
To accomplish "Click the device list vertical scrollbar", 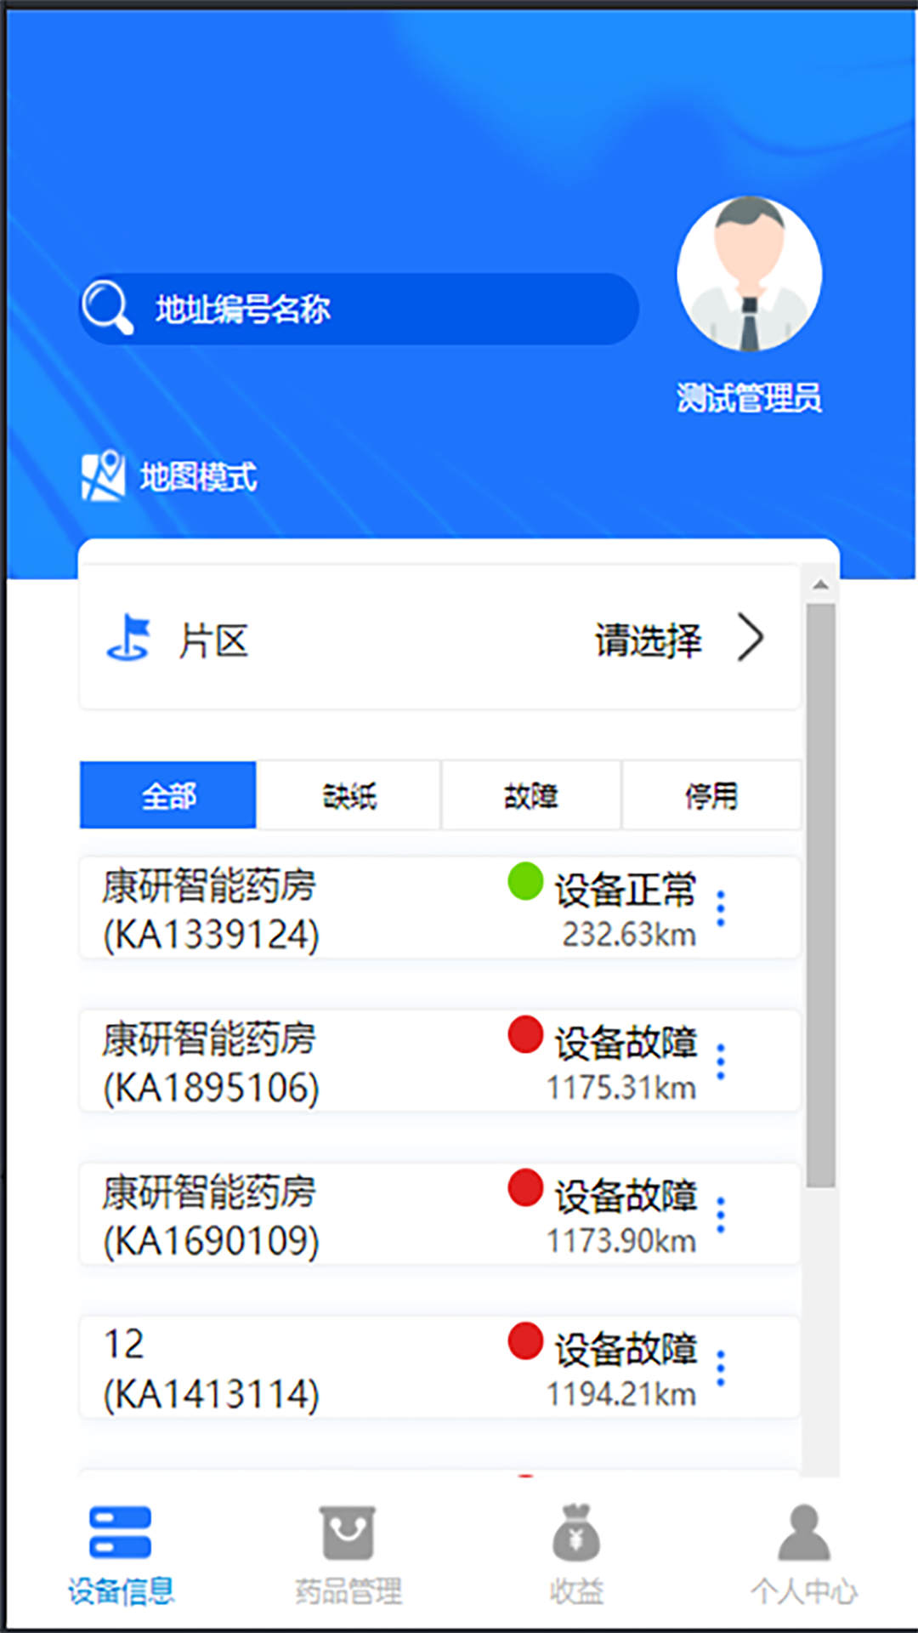I will point(820,893).
